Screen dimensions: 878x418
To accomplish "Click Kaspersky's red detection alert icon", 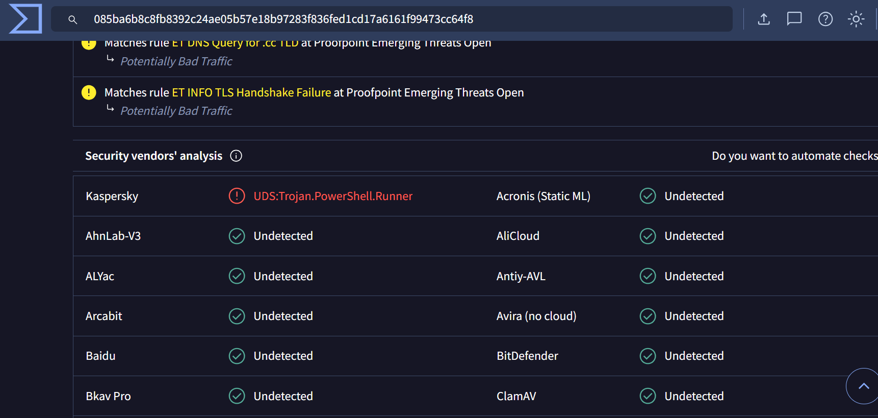I will pyautogui.click(x=237, y=196).
